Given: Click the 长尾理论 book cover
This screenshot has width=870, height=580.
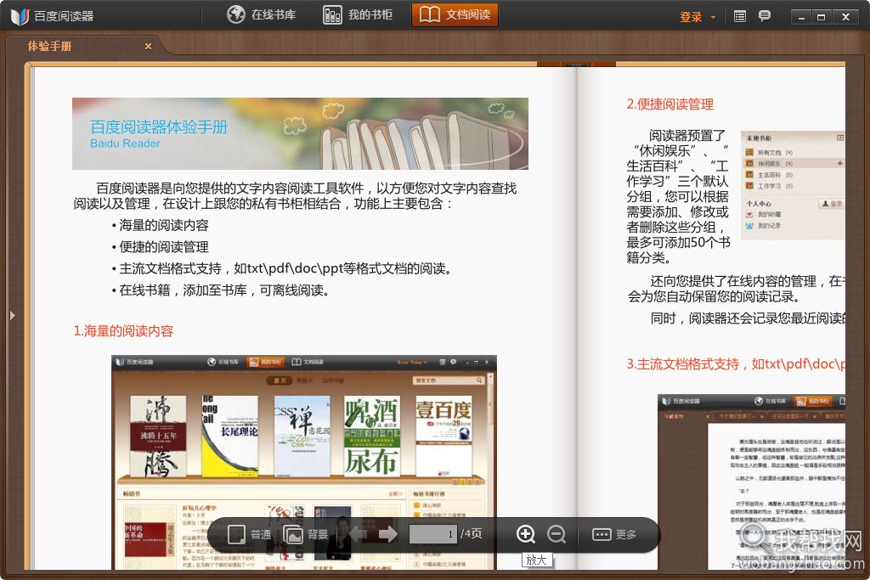Looking at the screenshot, I should pyautogui.click(x=229, y=436).
